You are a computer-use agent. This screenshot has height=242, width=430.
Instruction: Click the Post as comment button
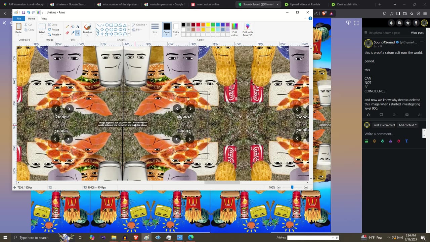(x=384, y=125)
